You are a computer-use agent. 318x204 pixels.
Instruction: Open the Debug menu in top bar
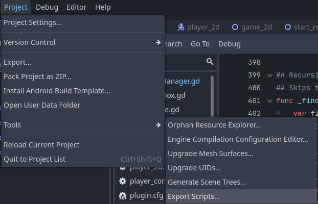click(x=47, y=7)
